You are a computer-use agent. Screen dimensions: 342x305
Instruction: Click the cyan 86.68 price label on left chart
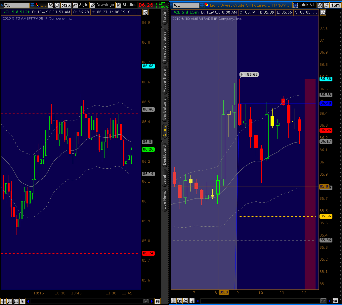(x=148, y=66)
